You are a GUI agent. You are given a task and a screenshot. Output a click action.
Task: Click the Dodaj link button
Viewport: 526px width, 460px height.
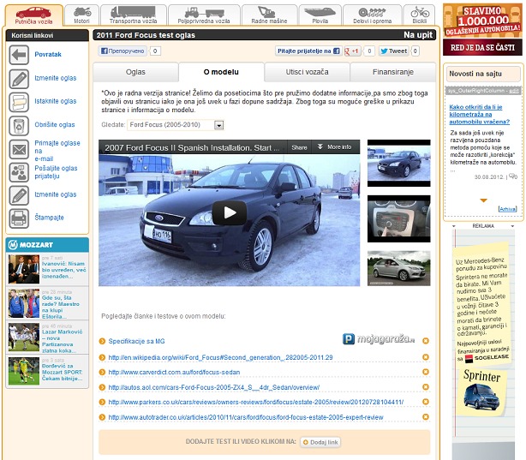click(x=320, y=442)
